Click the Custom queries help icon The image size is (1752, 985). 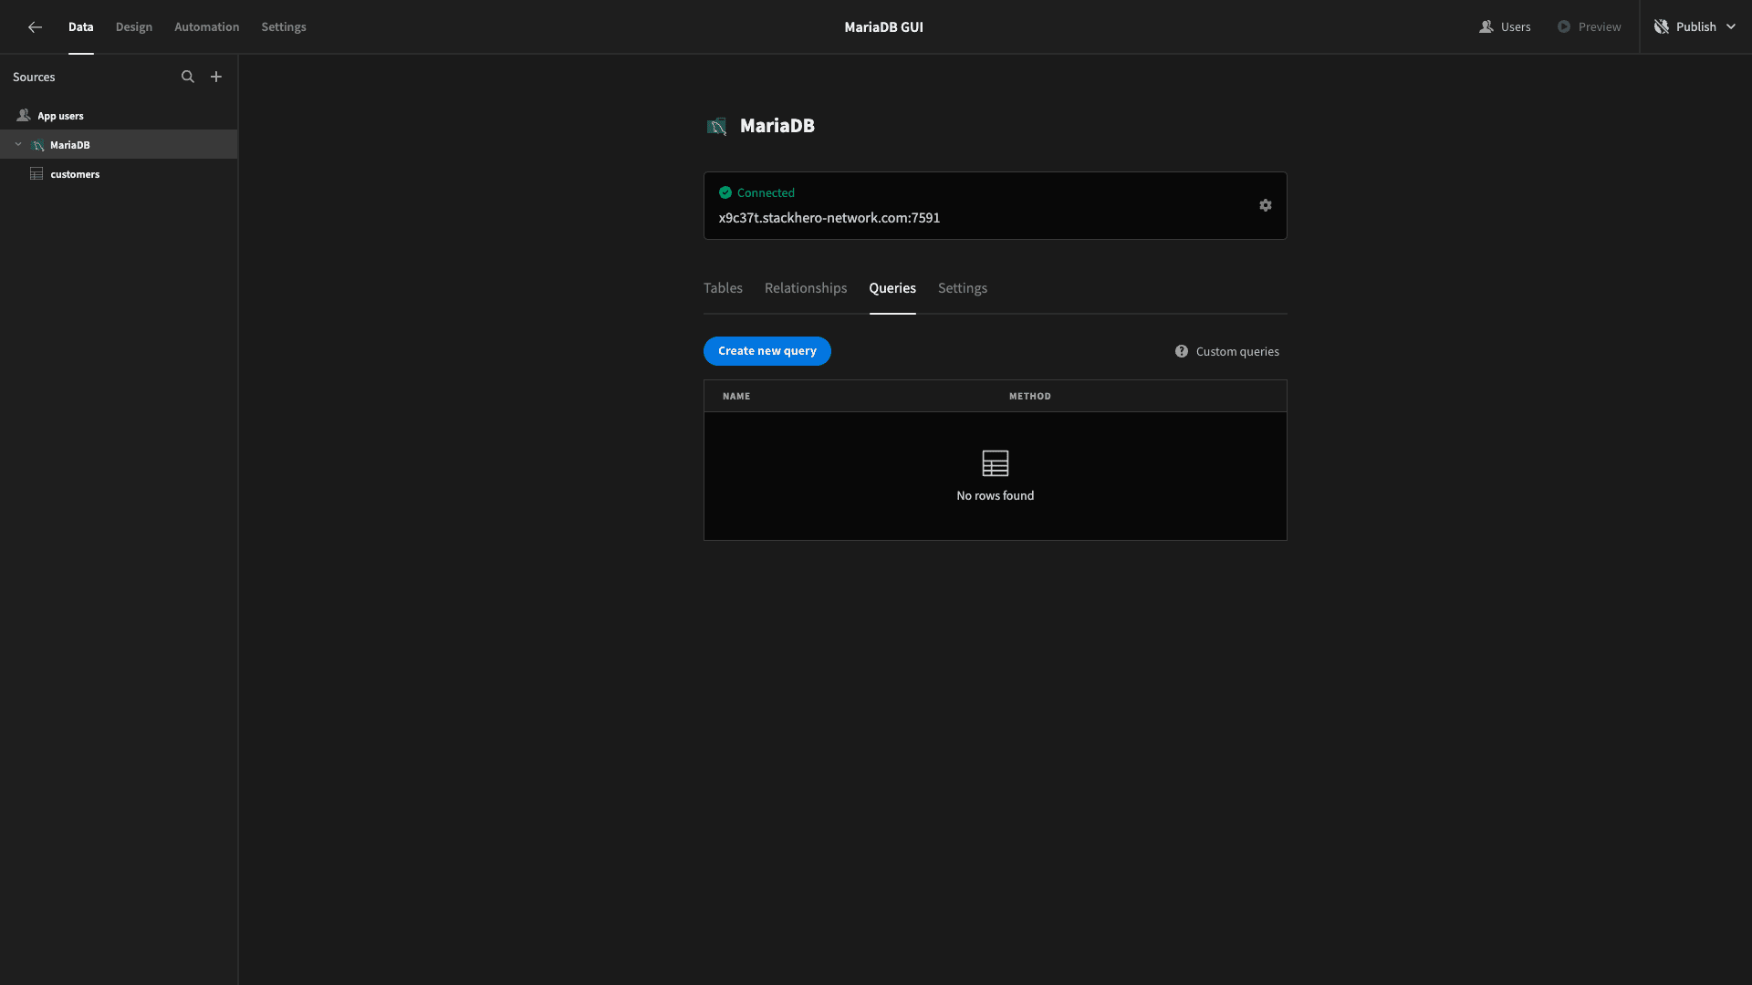(x=1182, y=351)
